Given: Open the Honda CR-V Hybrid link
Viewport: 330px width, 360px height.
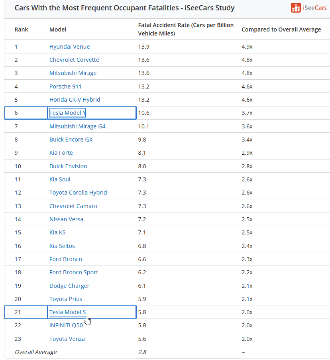Looking at the screenshot, I should (75, 100).
